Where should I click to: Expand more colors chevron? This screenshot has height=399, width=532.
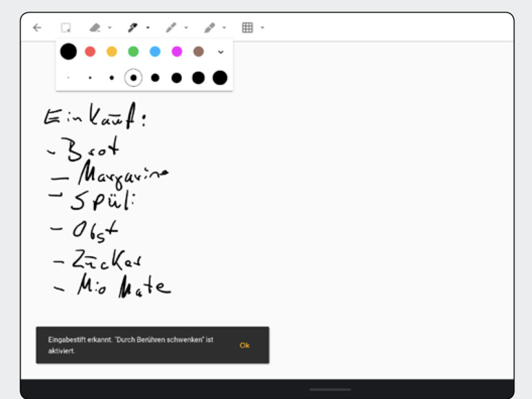click(220, 52)
